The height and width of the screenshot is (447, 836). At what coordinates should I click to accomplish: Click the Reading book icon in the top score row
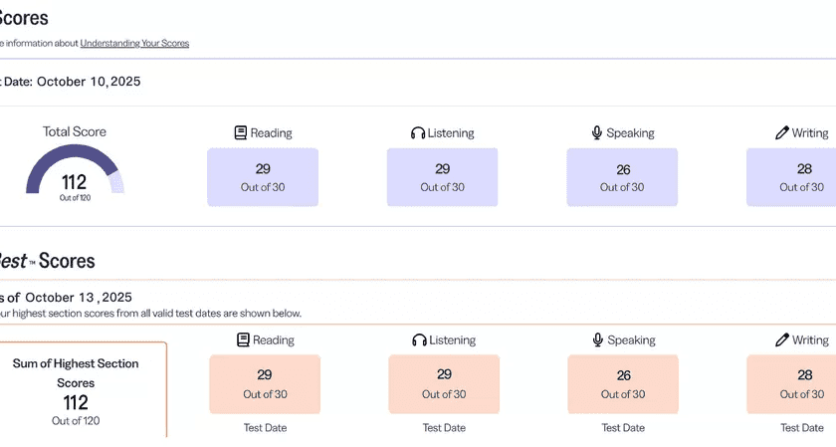pos(241,132)
